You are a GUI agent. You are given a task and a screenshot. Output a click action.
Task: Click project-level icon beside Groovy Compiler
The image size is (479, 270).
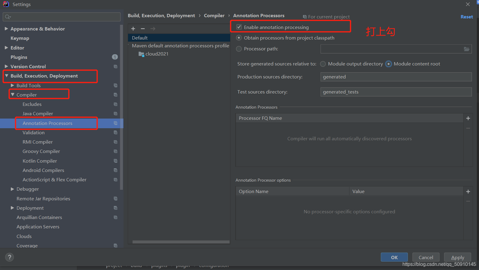(115, 151)
